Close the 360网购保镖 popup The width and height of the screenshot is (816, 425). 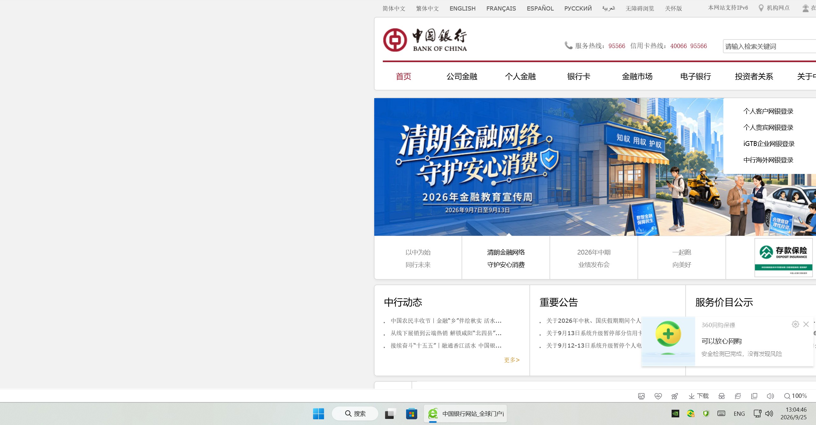coord(806,324)
